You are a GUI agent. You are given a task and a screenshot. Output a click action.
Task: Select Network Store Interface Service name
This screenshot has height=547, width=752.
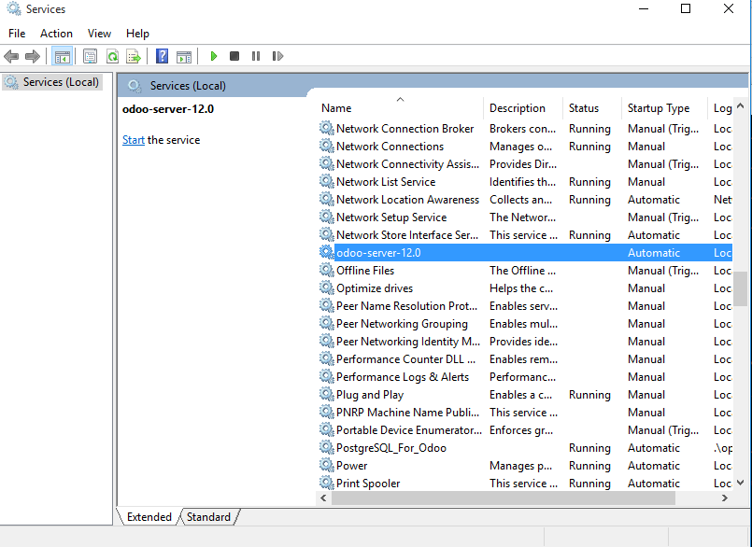coord(407,235)
